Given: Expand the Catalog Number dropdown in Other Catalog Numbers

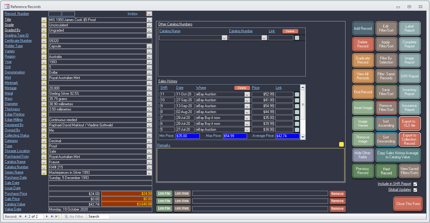Looking at the screenshot, I should pyautogui.click(x=264, y=38).
